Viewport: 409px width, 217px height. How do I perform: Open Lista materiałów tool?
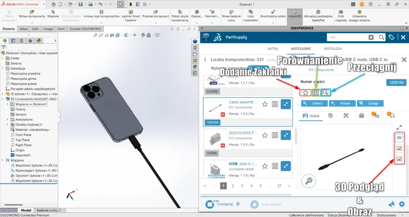(x=250, y=12)
